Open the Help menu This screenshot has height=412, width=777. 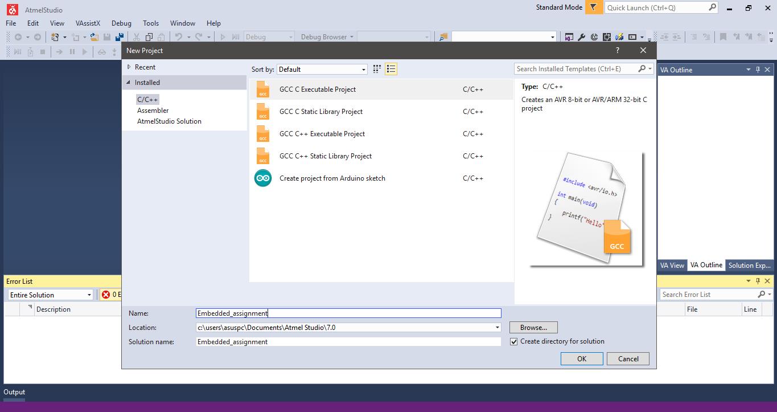(213, 23)
